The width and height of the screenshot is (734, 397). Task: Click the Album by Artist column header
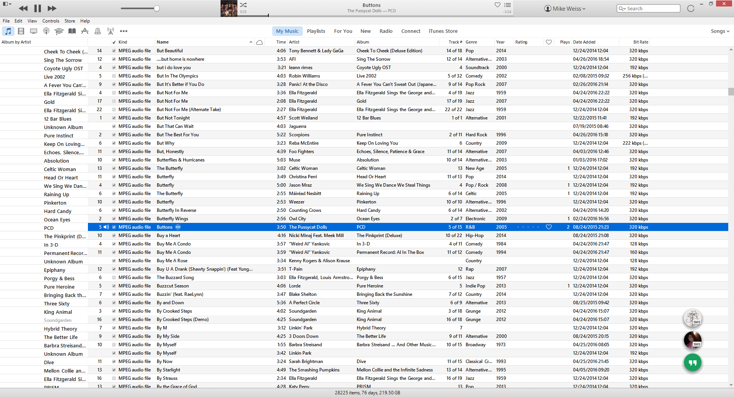[x=44, y=42]
